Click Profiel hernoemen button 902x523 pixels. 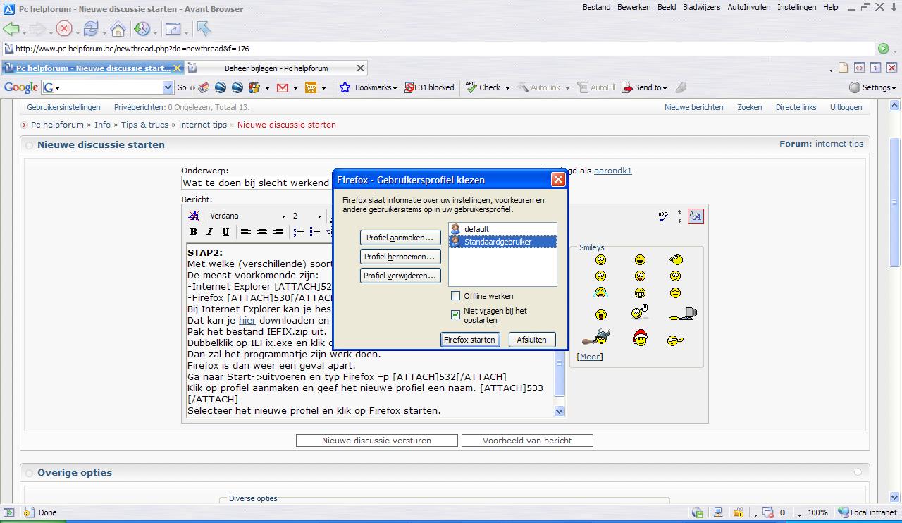coord(400,257)
